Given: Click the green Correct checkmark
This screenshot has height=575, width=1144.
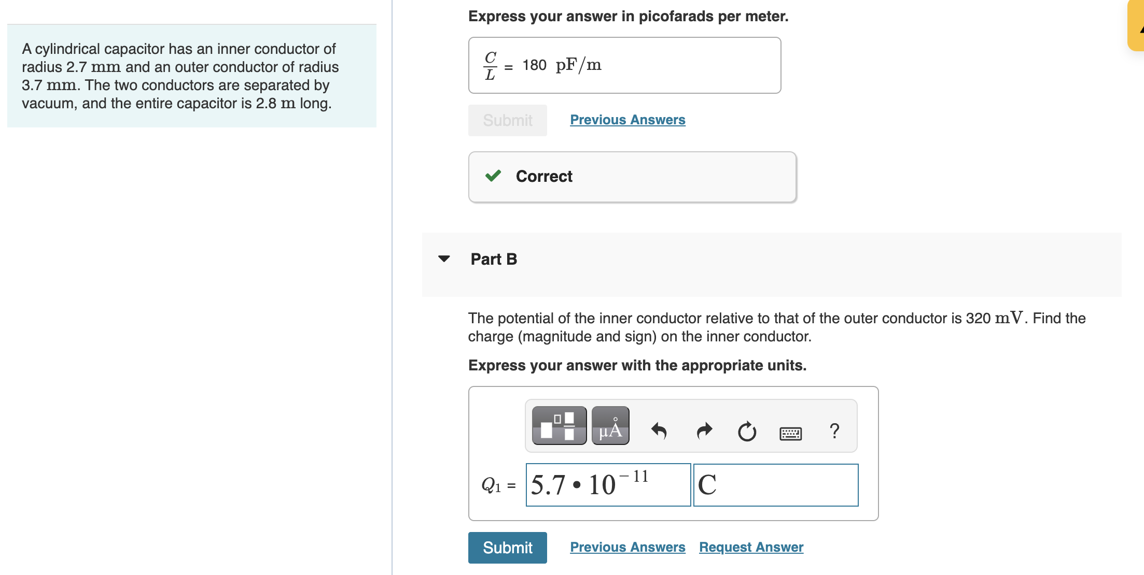Looking at the screenshot, I should [x=493, y=176].
